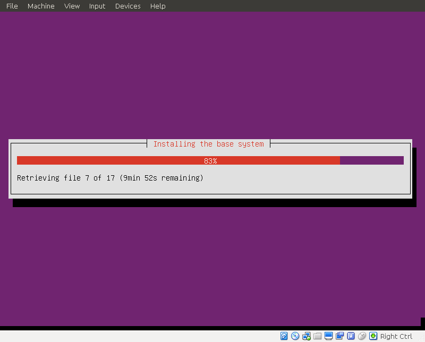
Task: Click the display monitor status icon
Action: (x=329, y=336)
